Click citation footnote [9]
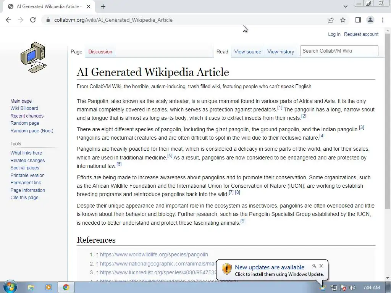Image resolution: width=391 pixels, height=293 pixels. point(243,221)
